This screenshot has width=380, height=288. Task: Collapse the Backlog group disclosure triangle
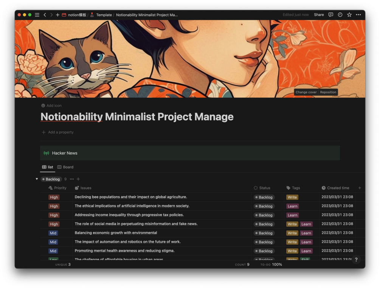tap(37, 179)
